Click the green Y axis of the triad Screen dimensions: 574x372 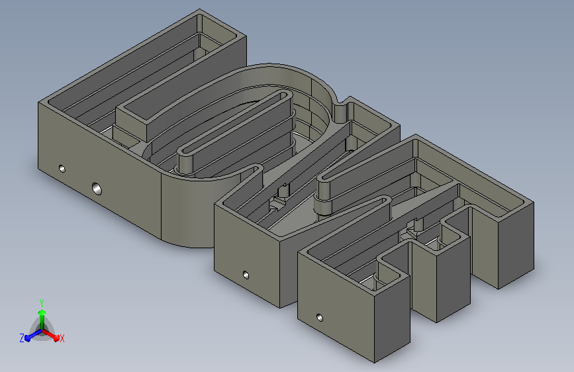[42, 319]
